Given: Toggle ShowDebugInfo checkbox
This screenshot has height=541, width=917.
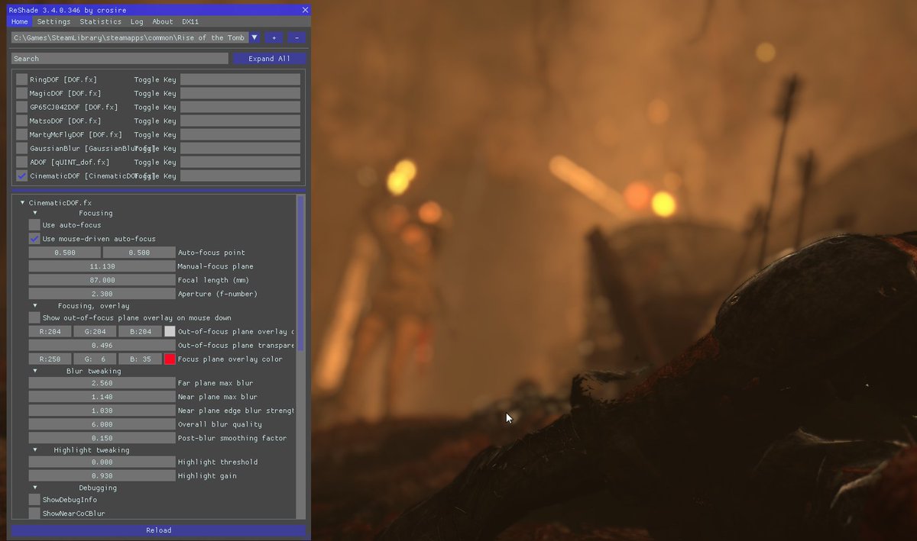Looking at the screenshot, I should point(34,500).
